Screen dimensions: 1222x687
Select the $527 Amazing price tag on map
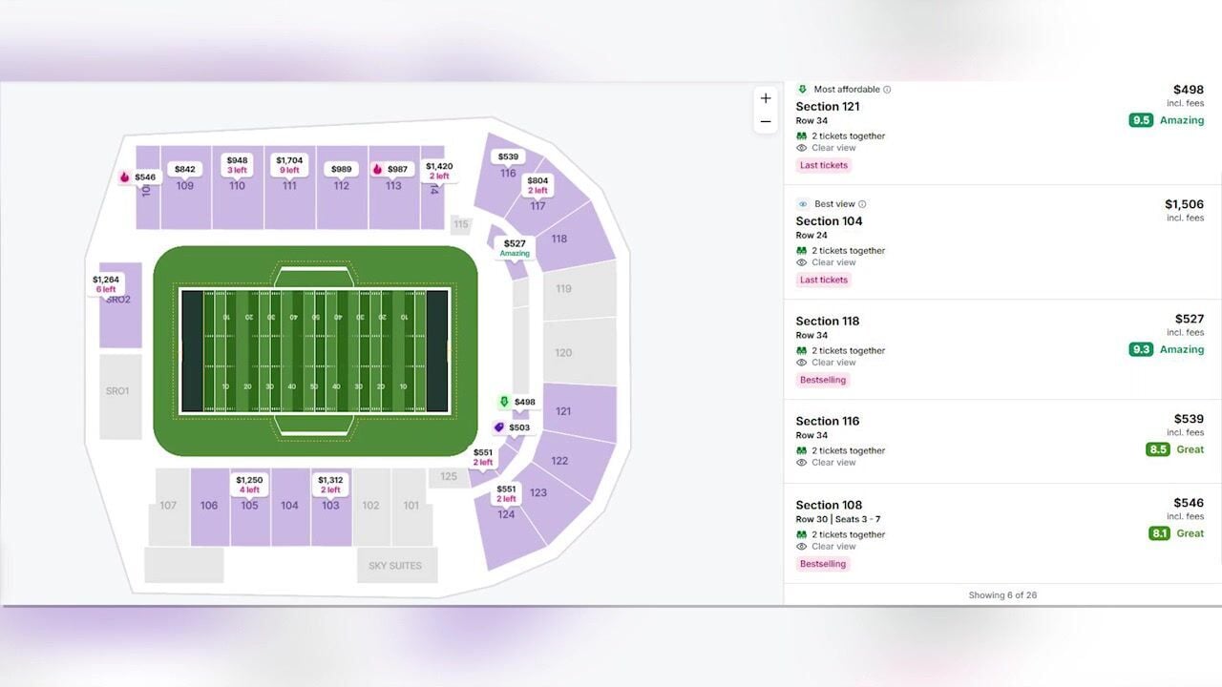click(x=515, y=248)
